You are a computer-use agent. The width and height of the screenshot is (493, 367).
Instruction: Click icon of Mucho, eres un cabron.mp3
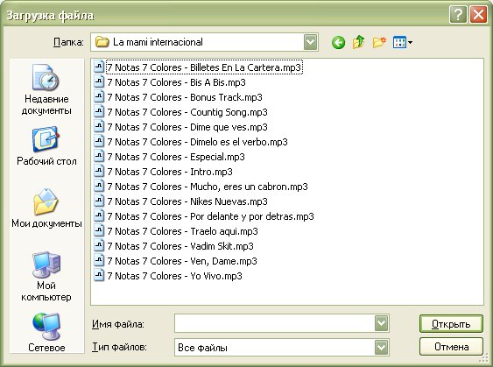pos(99,186)
